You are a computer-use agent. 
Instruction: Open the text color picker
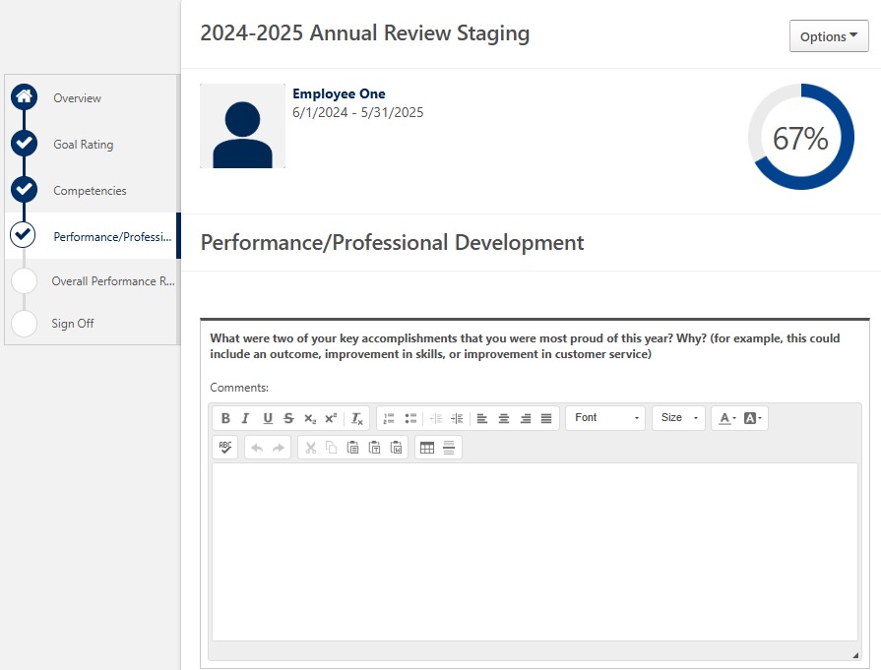(727, 418)
